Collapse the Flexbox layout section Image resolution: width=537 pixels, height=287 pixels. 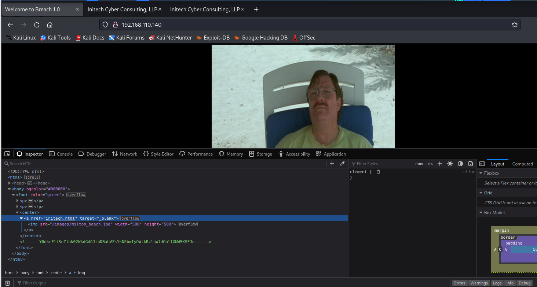pos(481,173)
